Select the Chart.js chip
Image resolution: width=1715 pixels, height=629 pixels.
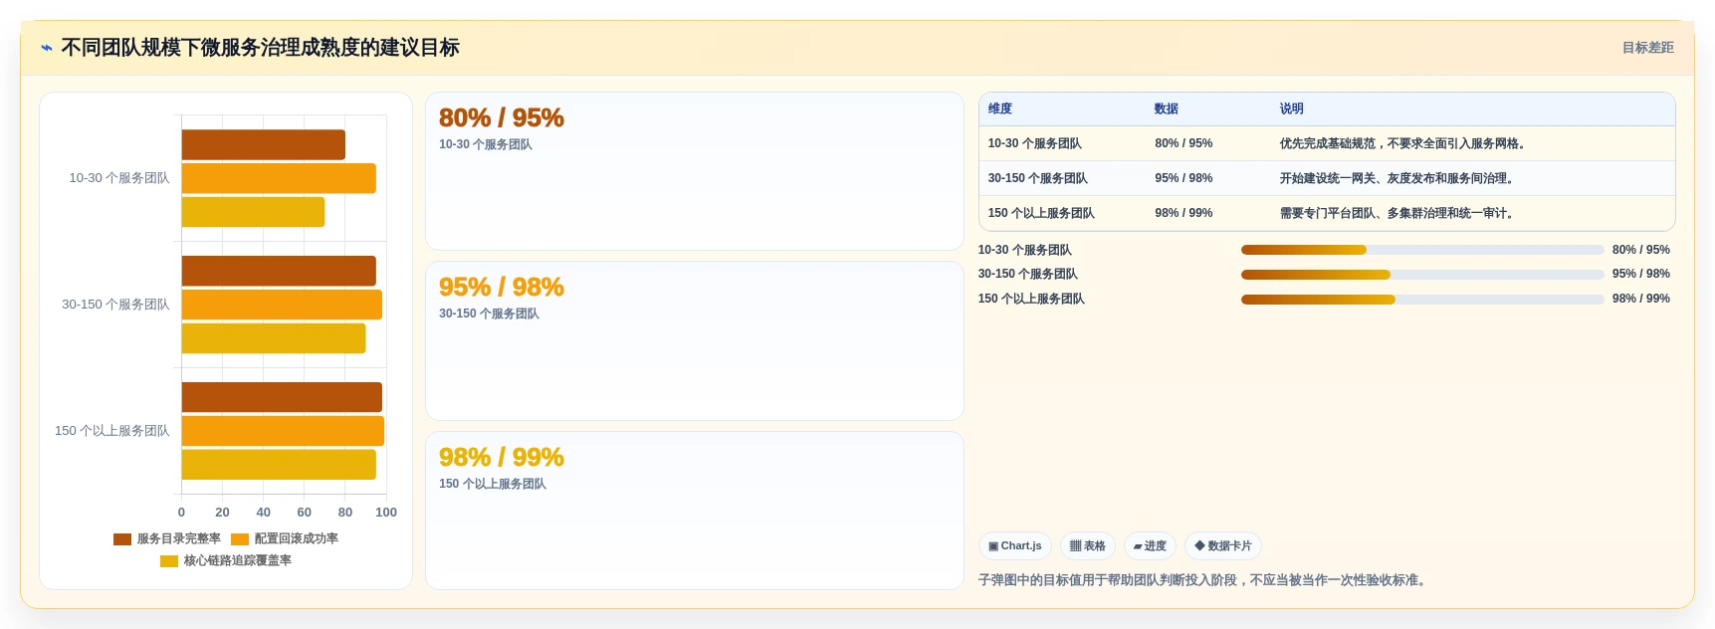[1014, 546]
